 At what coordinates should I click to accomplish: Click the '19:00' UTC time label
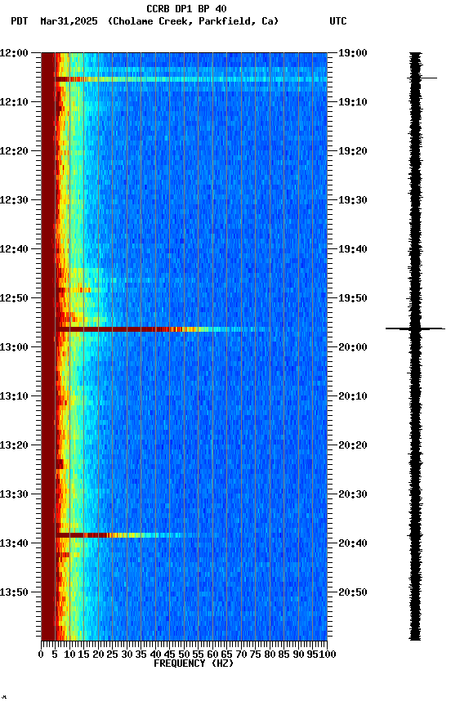click(353, 53)
